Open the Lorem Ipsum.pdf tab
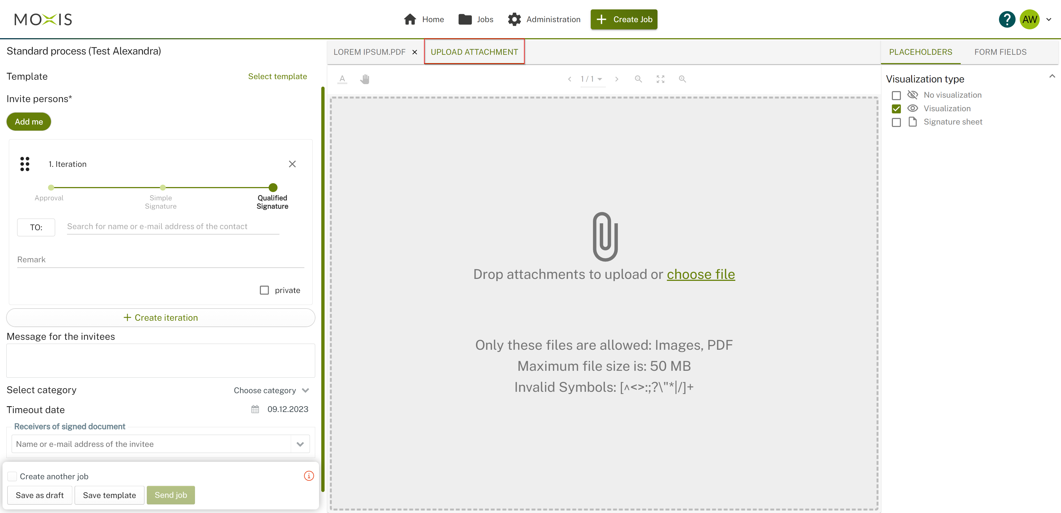Viewport: 1061px width, 513px height. [369, 52]
